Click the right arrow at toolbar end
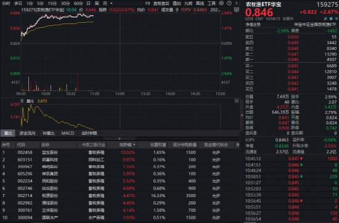Image resolution: width=339 pixels, height=223 pixels. click(x=236, y=3)
